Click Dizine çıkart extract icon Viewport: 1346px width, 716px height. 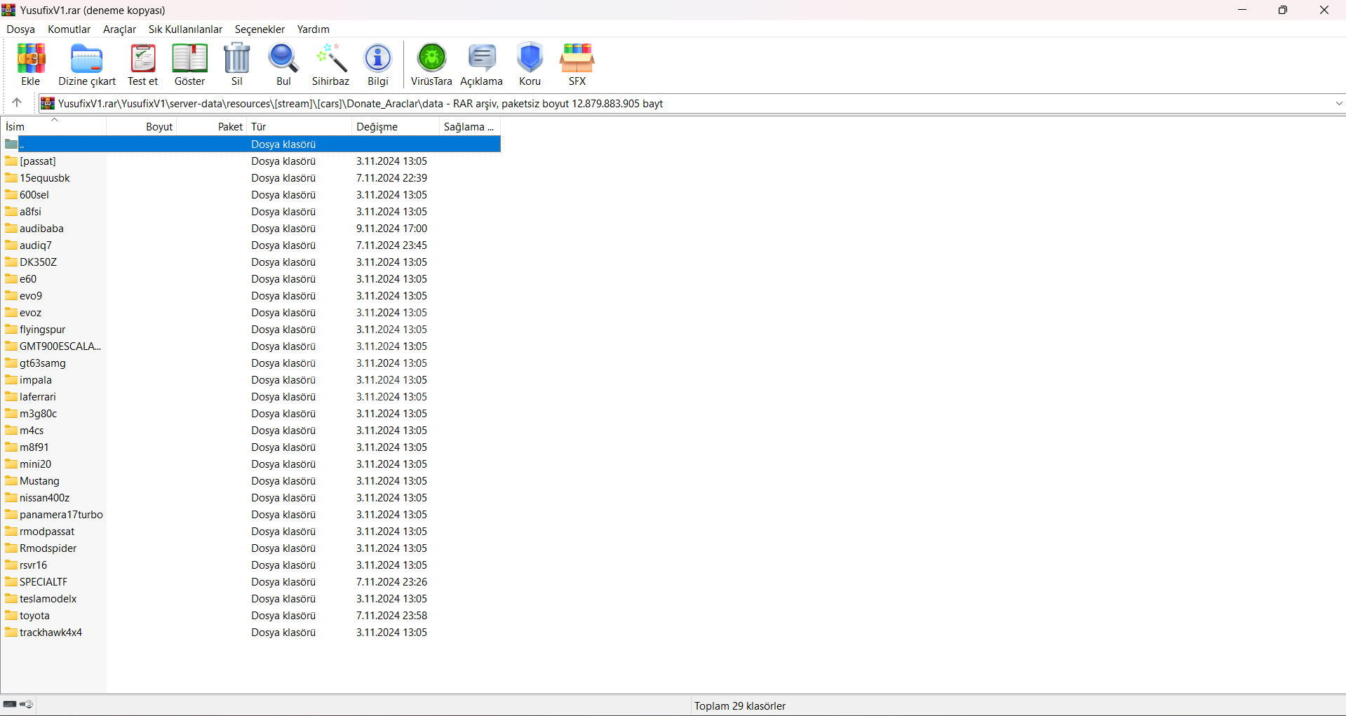coord(87,65)
